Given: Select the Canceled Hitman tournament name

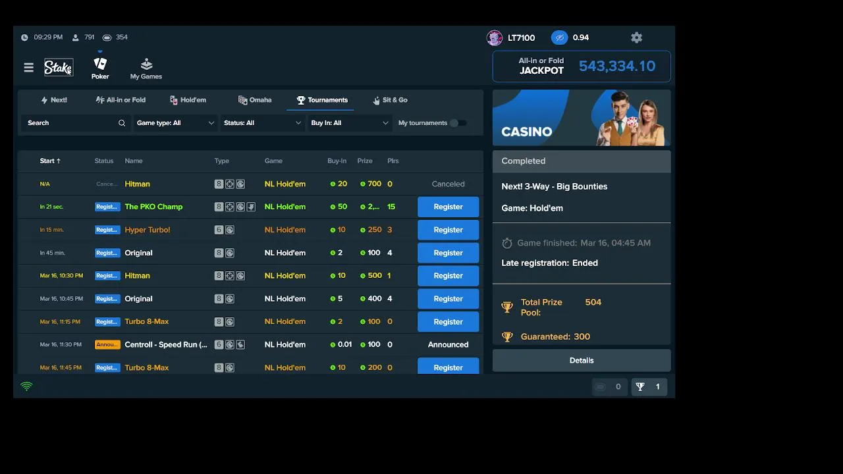Looking at the screenshot, I should [x=138, y=184].
